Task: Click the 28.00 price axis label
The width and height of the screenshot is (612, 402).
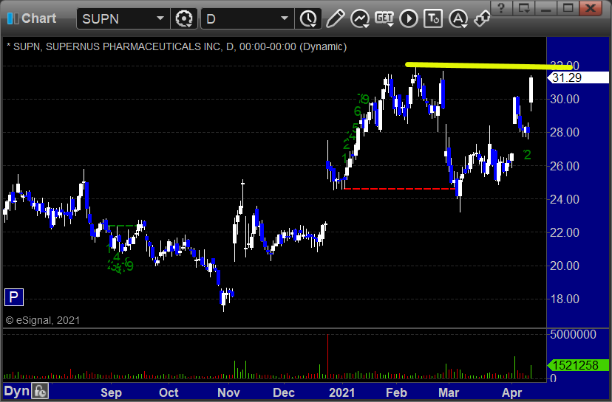Action: (x=565, y=133)
